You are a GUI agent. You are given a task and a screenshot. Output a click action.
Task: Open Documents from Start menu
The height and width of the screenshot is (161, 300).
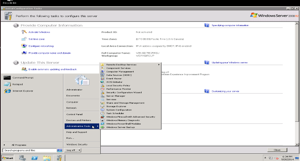pyautogui.click(x=73, y=95)
